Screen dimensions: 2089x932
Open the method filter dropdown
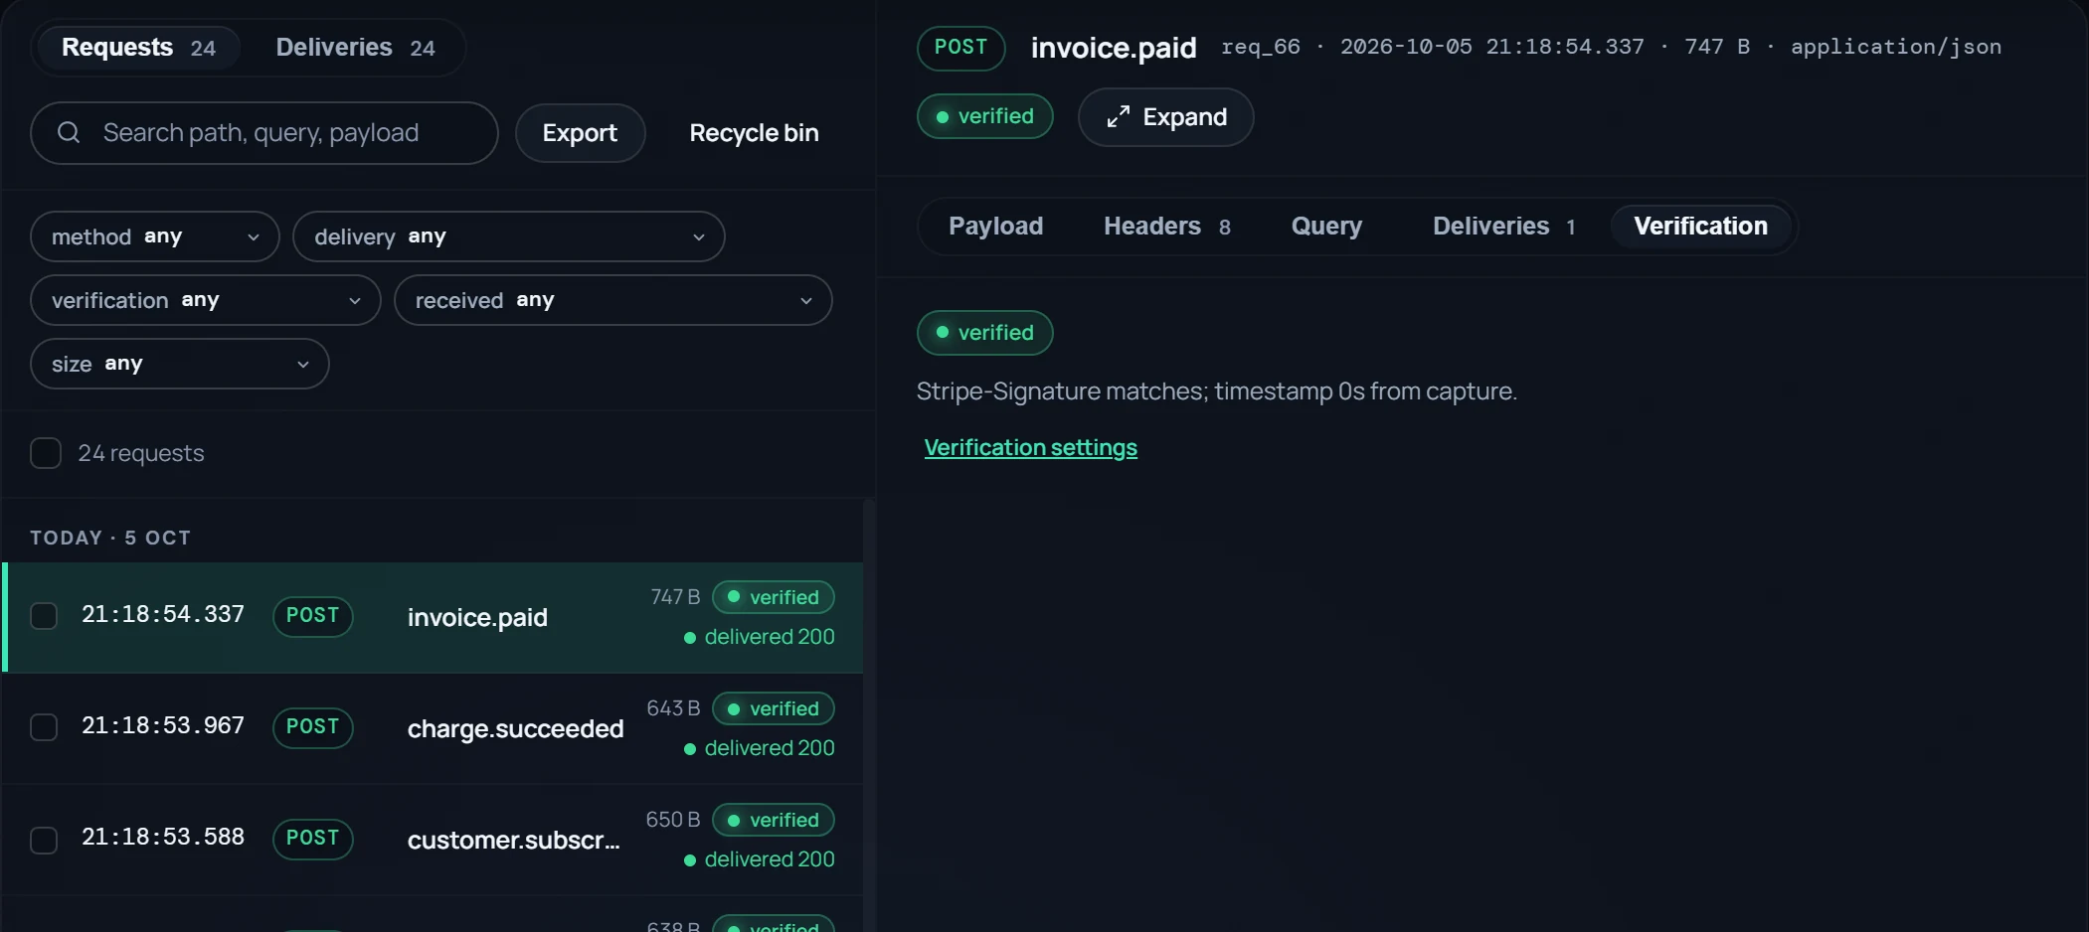click(155, 236)
